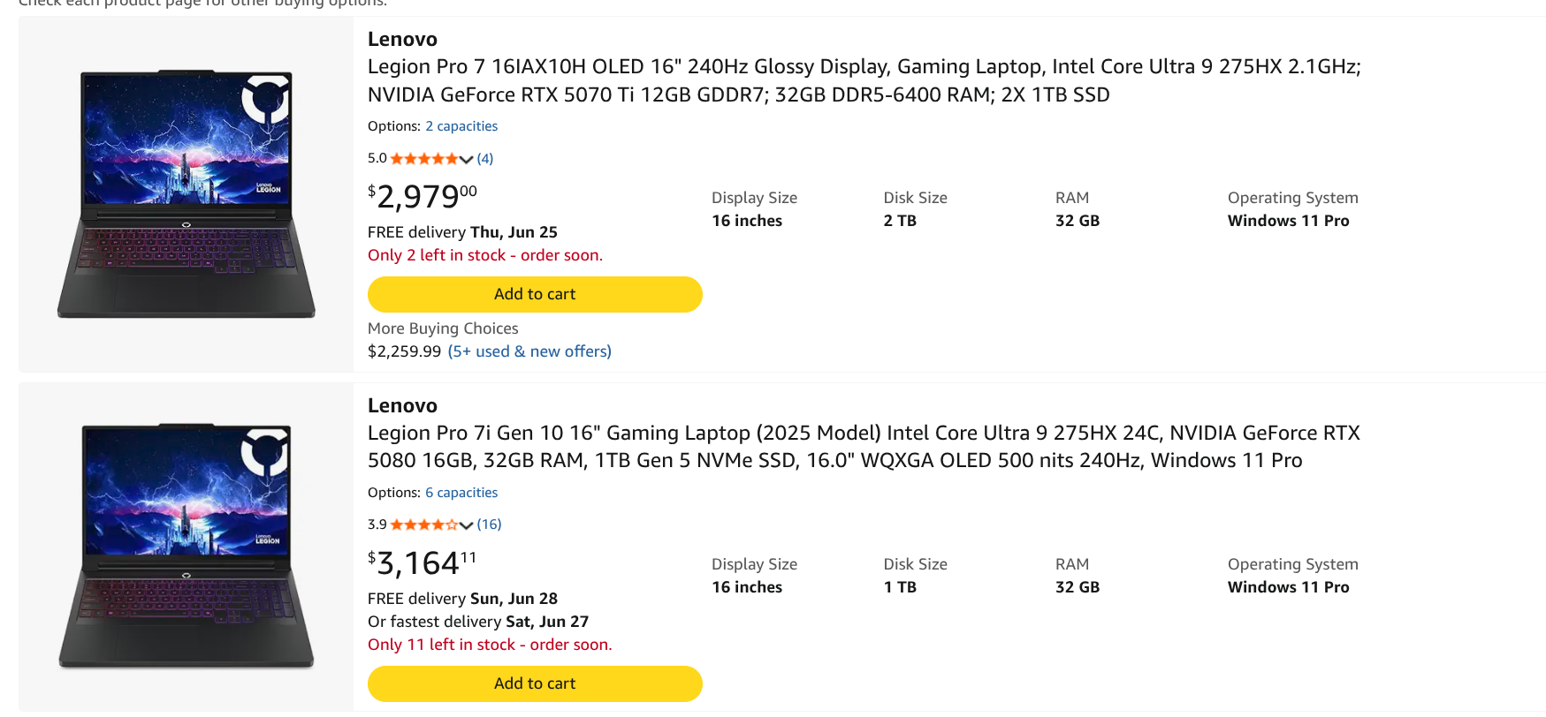The height and width of the screenshot is (717, 1546).
Task: Expand rating chevron beside the 3.9 stars
Action: click(466, 525)
